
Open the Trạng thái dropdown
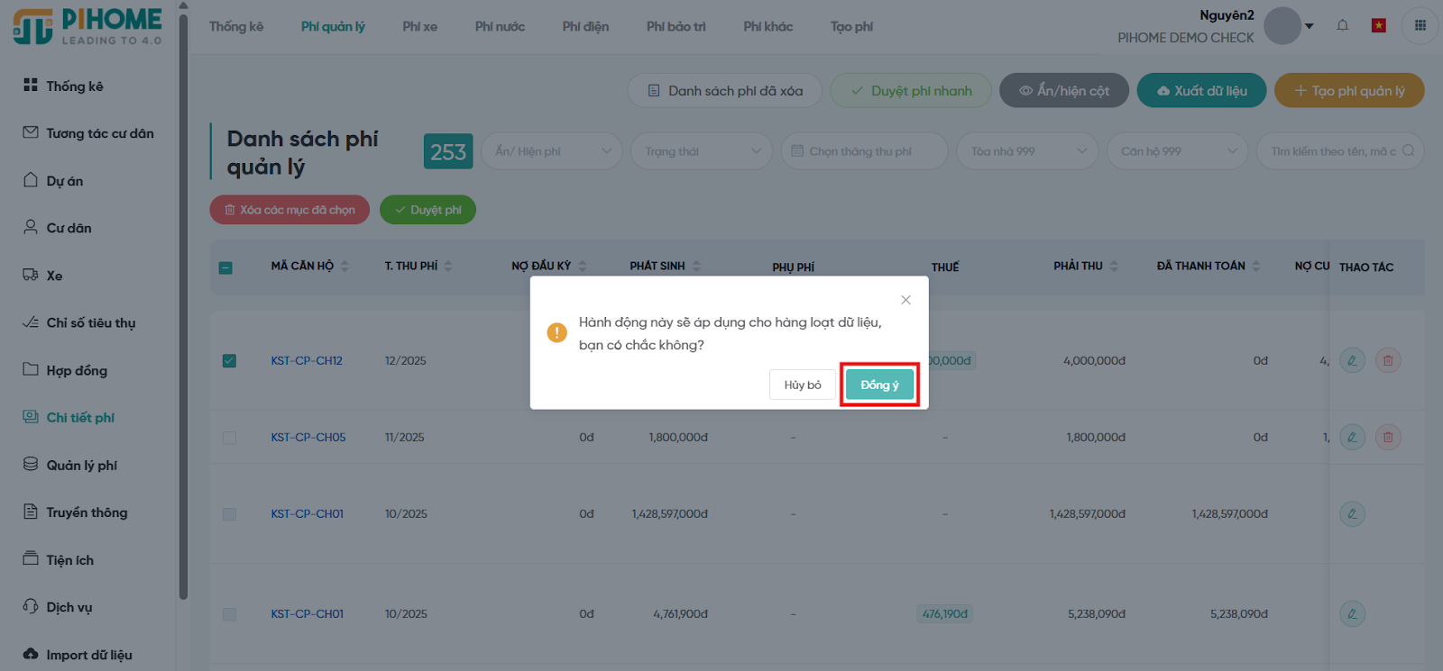tap(702, 151)
